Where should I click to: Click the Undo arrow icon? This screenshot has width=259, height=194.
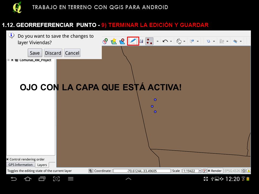click(x=165, y=41)
